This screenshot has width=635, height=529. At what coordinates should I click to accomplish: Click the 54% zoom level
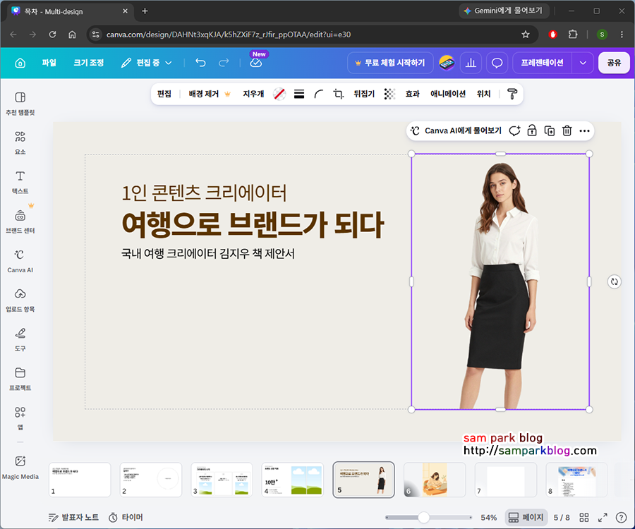[x=488, y=517]
